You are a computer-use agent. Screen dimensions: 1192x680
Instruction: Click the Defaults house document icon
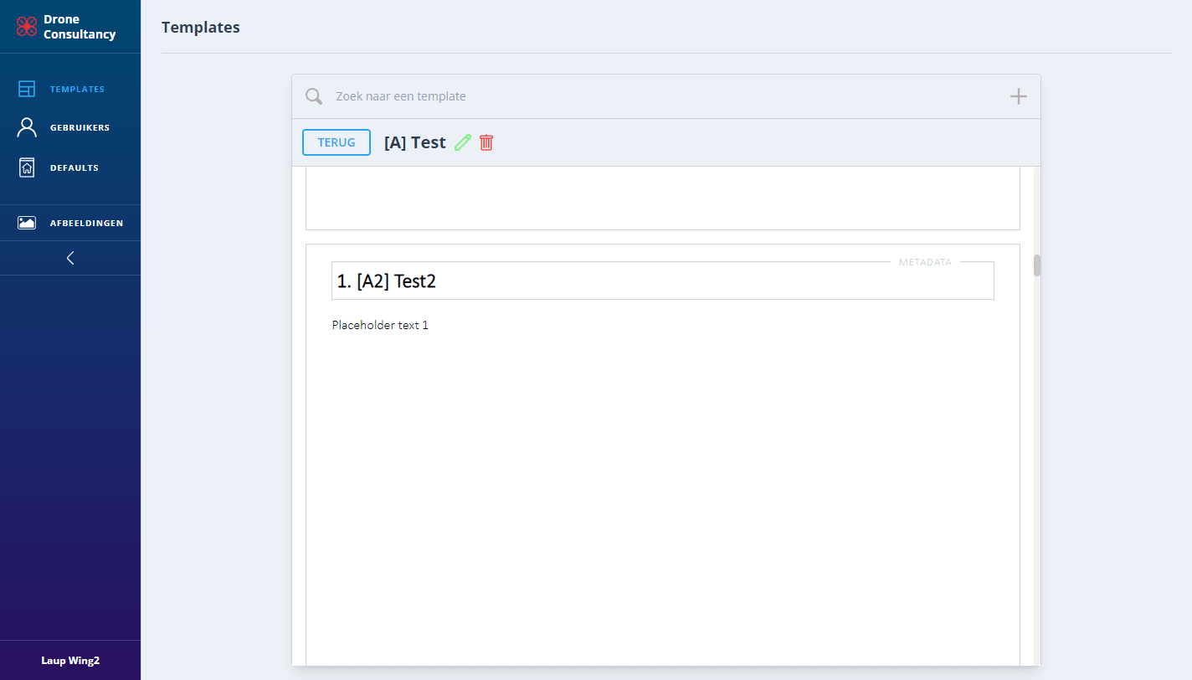pos(27,167)
